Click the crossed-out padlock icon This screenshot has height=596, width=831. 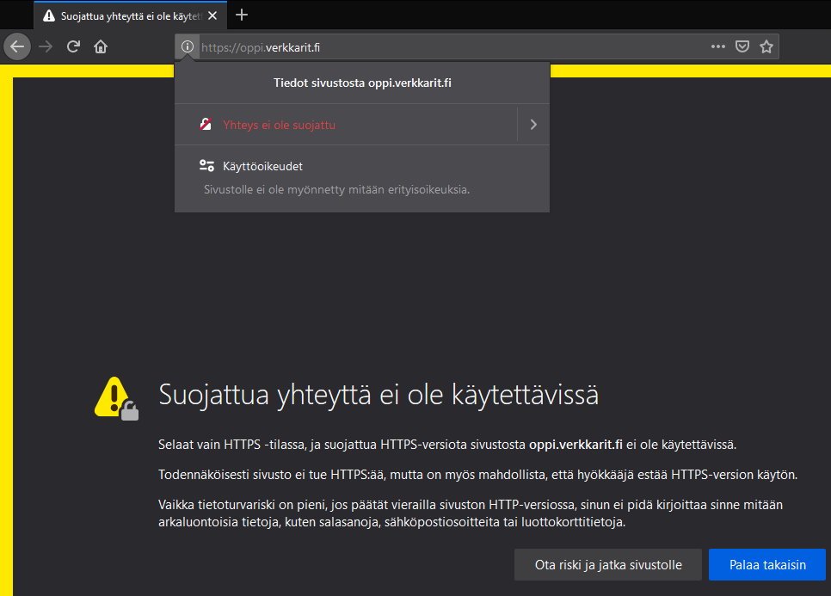[206, 125]
